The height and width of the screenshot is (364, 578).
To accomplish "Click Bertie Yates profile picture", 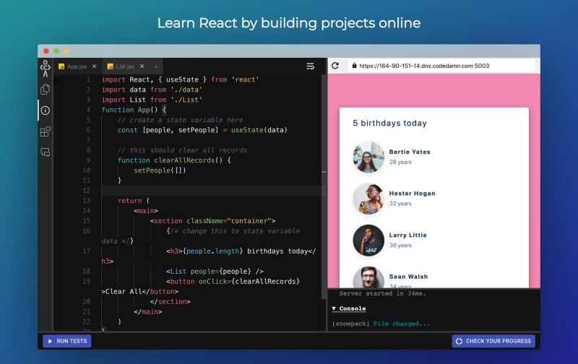I will pyautogui.click(x=368, y=157).
